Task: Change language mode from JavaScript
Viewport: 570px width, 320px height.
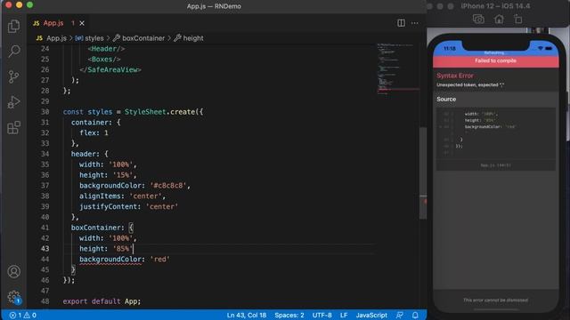Action: coord(371,315)
